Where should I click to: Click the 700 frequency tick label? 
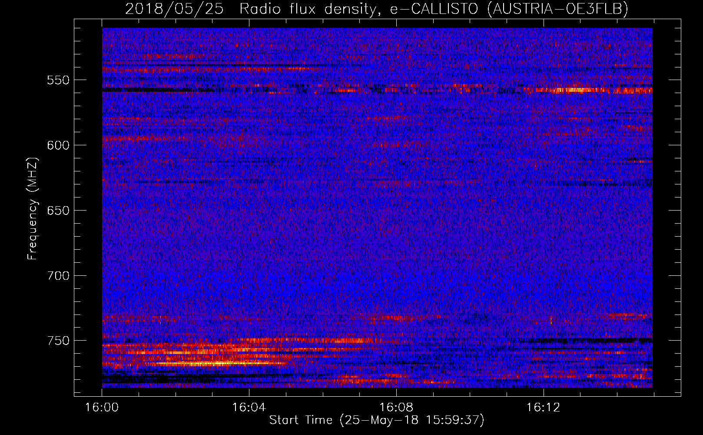point(58,276)
